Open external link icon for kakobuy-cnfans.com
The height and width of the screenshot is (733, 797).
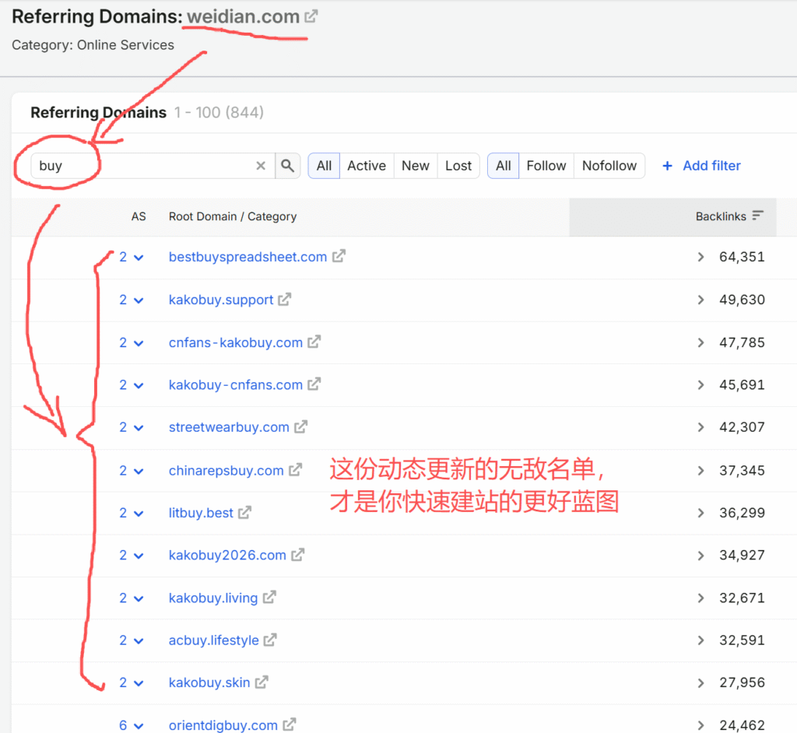pos(314,384)
